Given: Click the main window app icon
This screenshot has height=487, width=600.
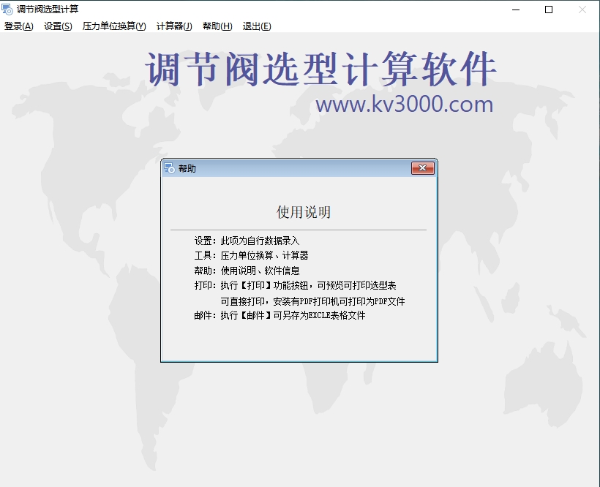Looking at the screenshot, I should coord(7,9).
